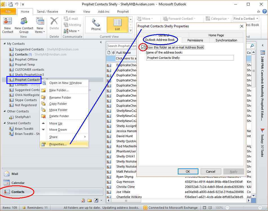This screenshot has height=211, width=268.
Task: Click Cancel in the Properties dialog
Action: click(x=211, y=171)
